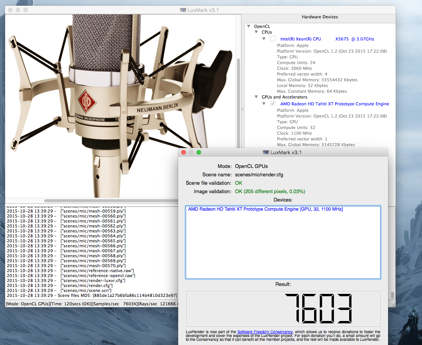Close the LuxMark result dialog

click(183, 152)
